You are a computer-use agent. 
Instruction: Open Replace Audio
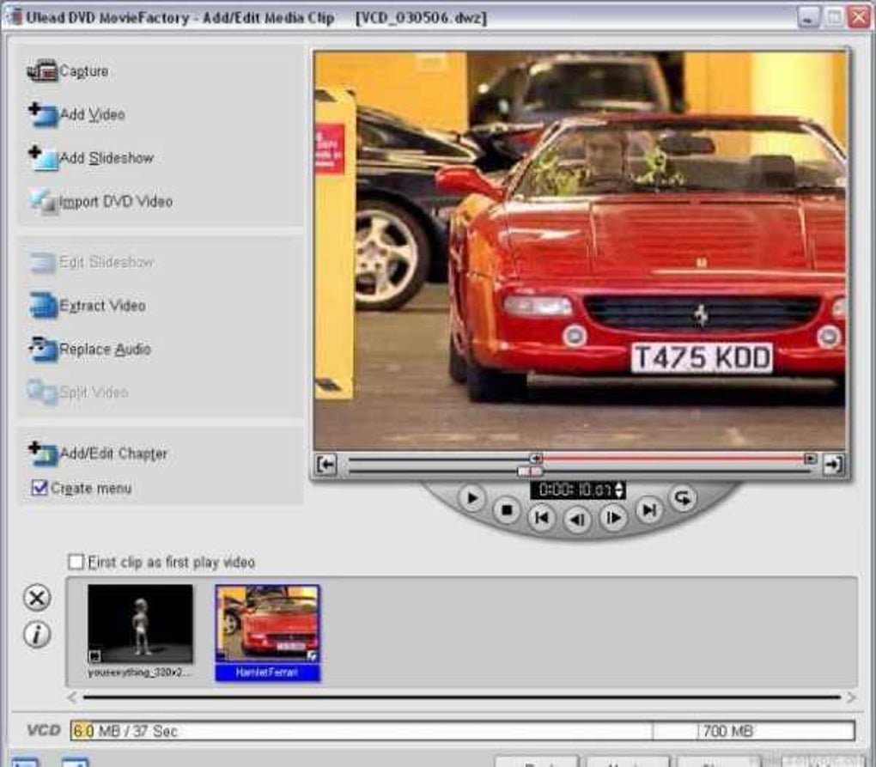point(90,350)
